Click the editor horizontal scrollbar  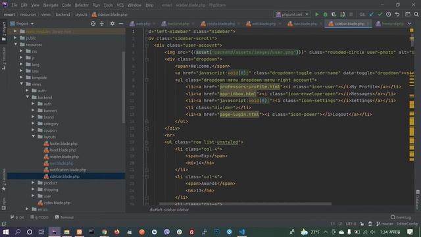coord(245,203)
